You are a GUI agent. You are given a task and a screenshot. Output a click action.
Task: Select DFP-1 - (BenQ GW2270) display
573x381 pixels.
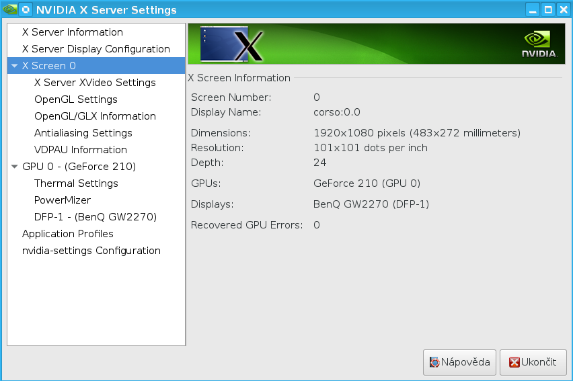point(95,217)
